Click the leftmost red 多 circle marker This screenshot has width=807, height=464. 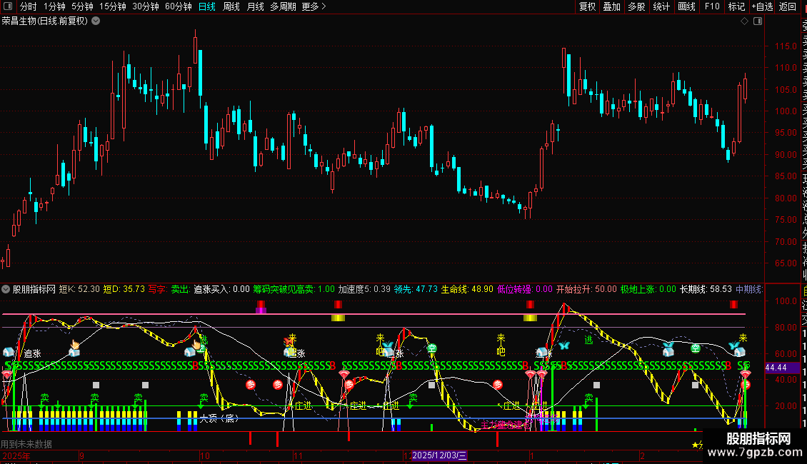[251, 384]
